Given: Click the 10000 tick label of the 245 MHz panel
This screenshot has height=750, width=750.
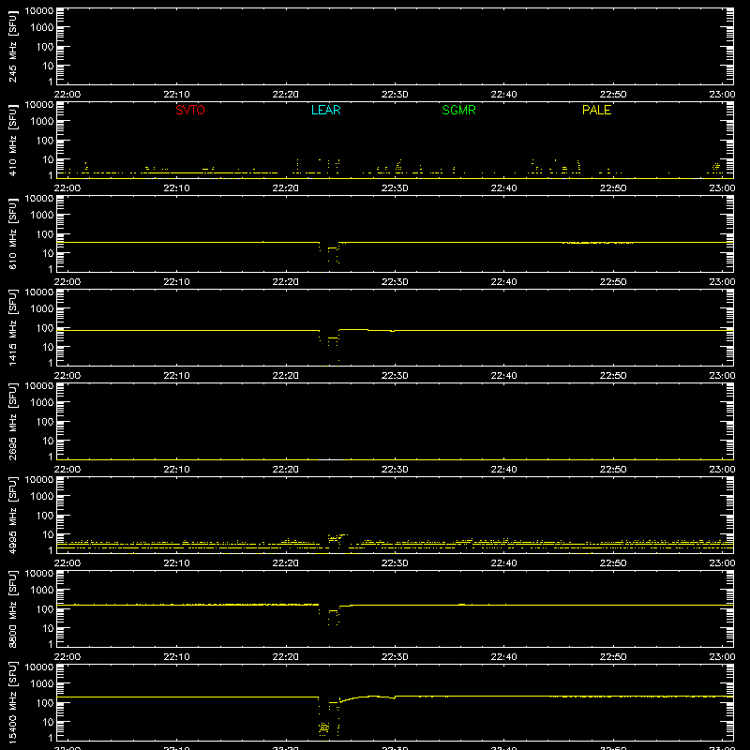Looking at the screenshot, I should click(x=39, y=11).
